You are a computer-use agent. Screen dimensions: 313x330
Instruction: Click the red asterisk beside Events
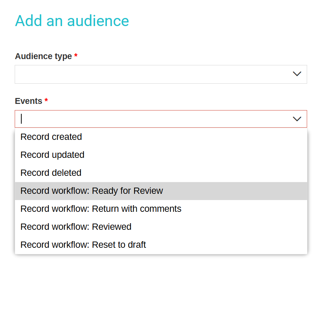[x=46, y=100]
